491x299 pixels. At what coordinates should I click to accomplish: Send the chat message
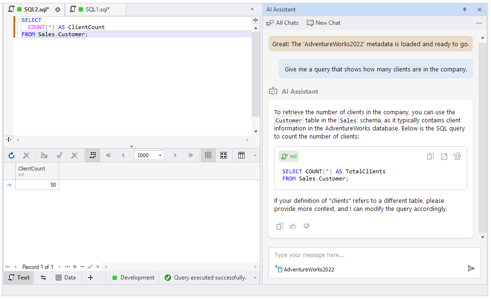click(x=471, y=269)
